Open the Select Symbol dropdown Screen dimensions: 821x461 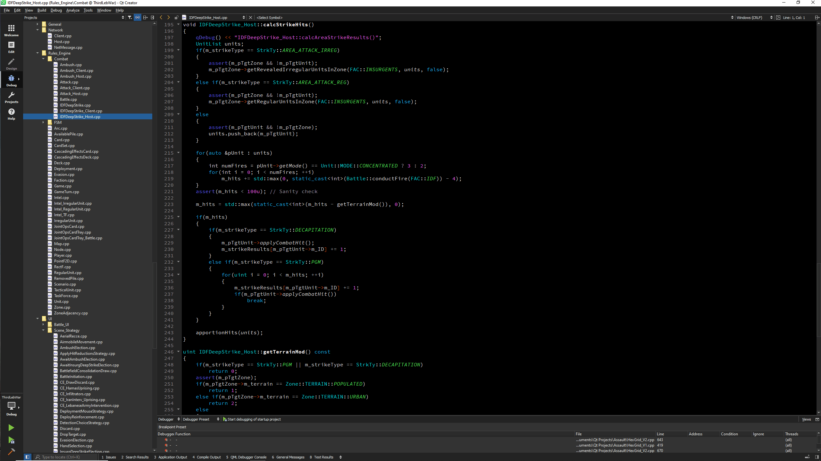pyautogui.click(x=494, y=18)
